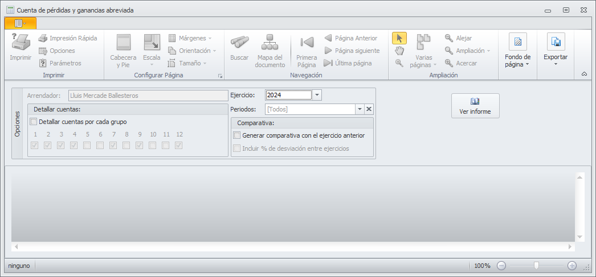Select the hand pan tool
This screenshot has width=596, height=277.
pos(399,51)
